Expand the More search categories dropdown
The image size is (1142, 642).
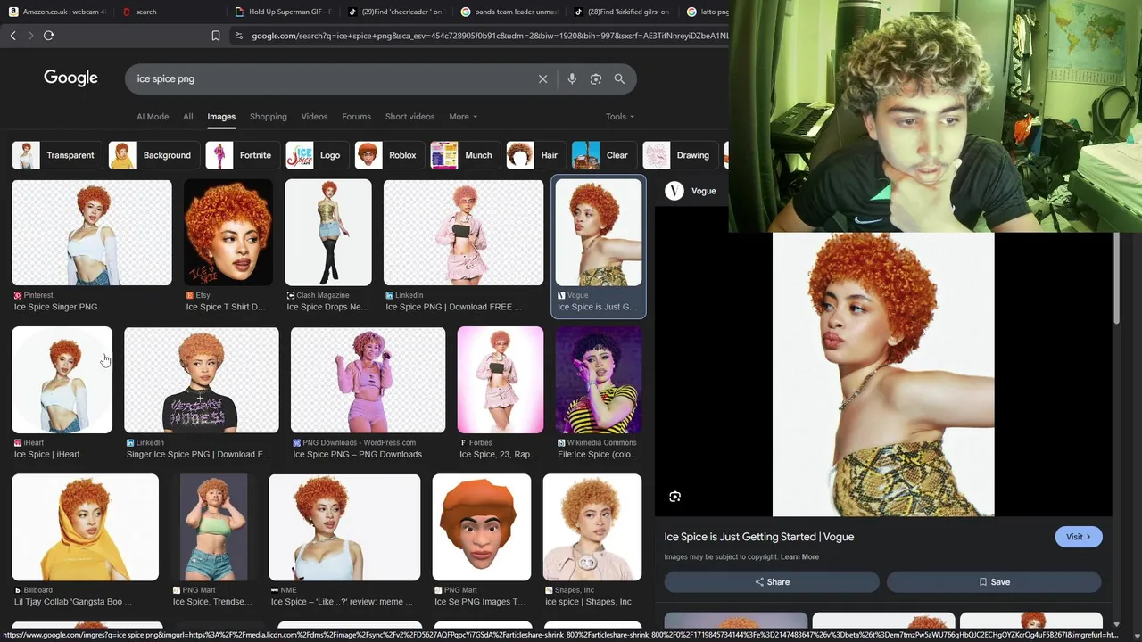463,117
